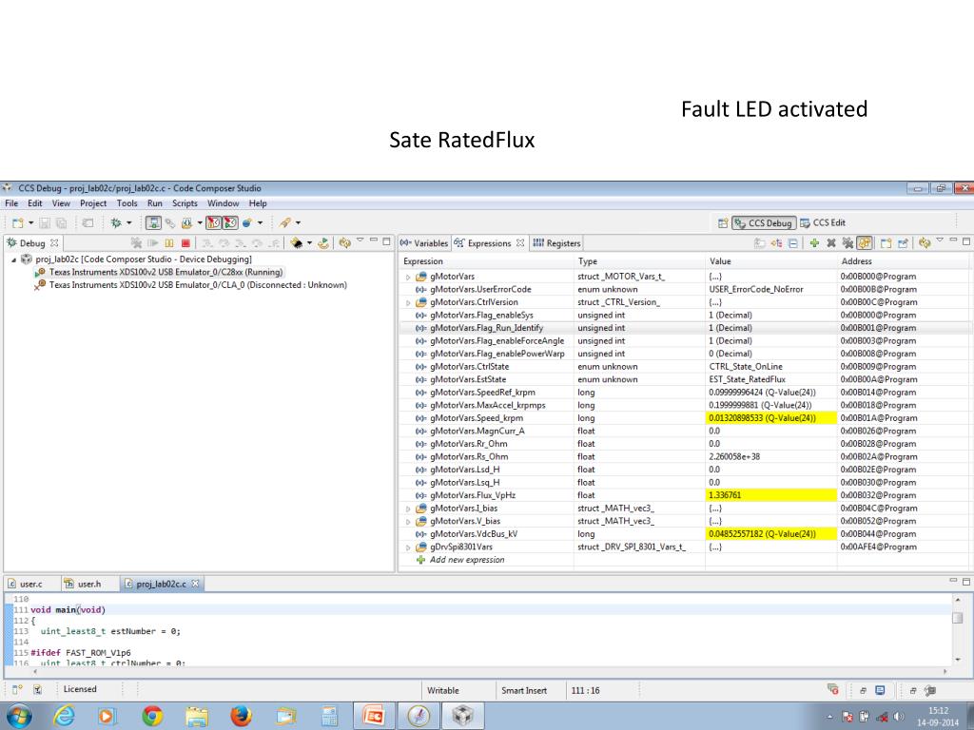Click the Collapse All icon in Expressions view
This screenshot has width=974, height=730.
(x=793, y=242)
